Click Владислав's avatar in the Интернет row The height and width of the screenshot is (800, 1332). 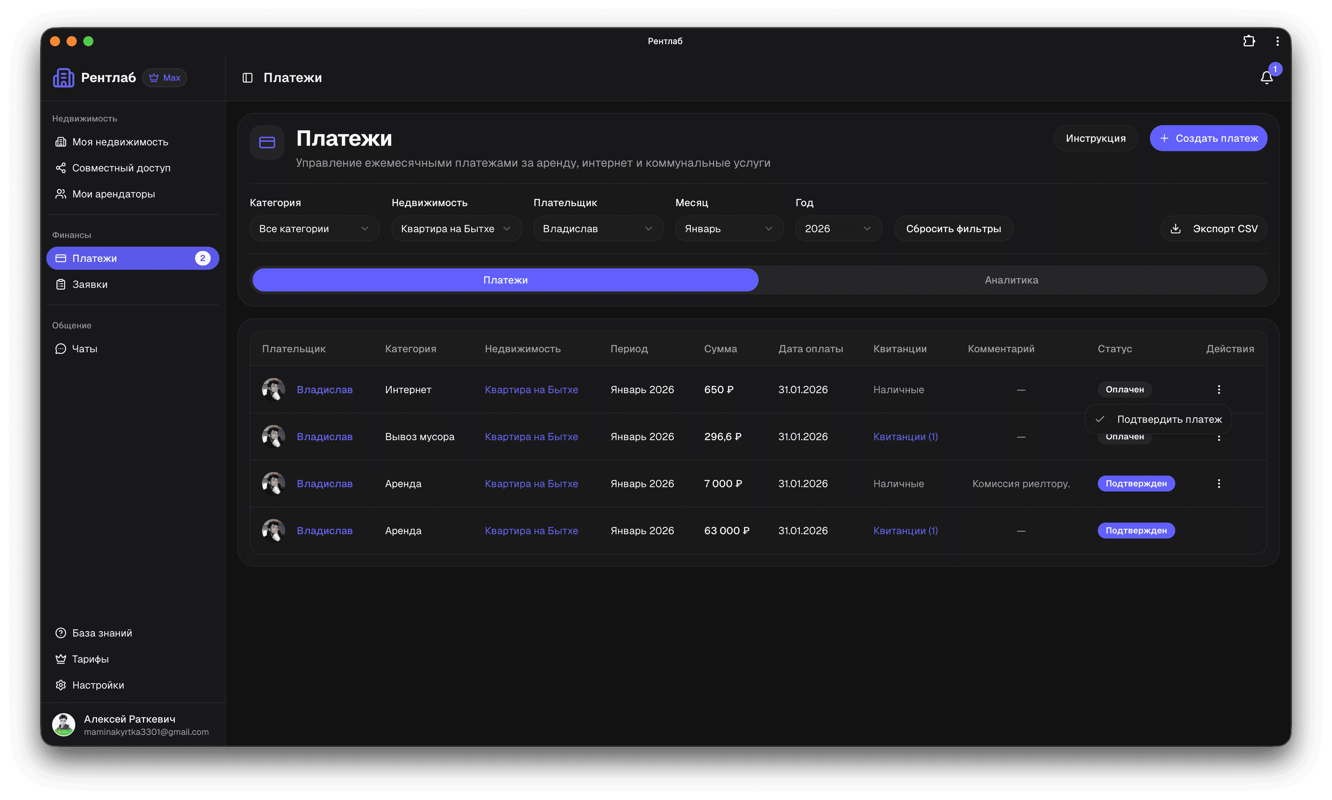274,389
